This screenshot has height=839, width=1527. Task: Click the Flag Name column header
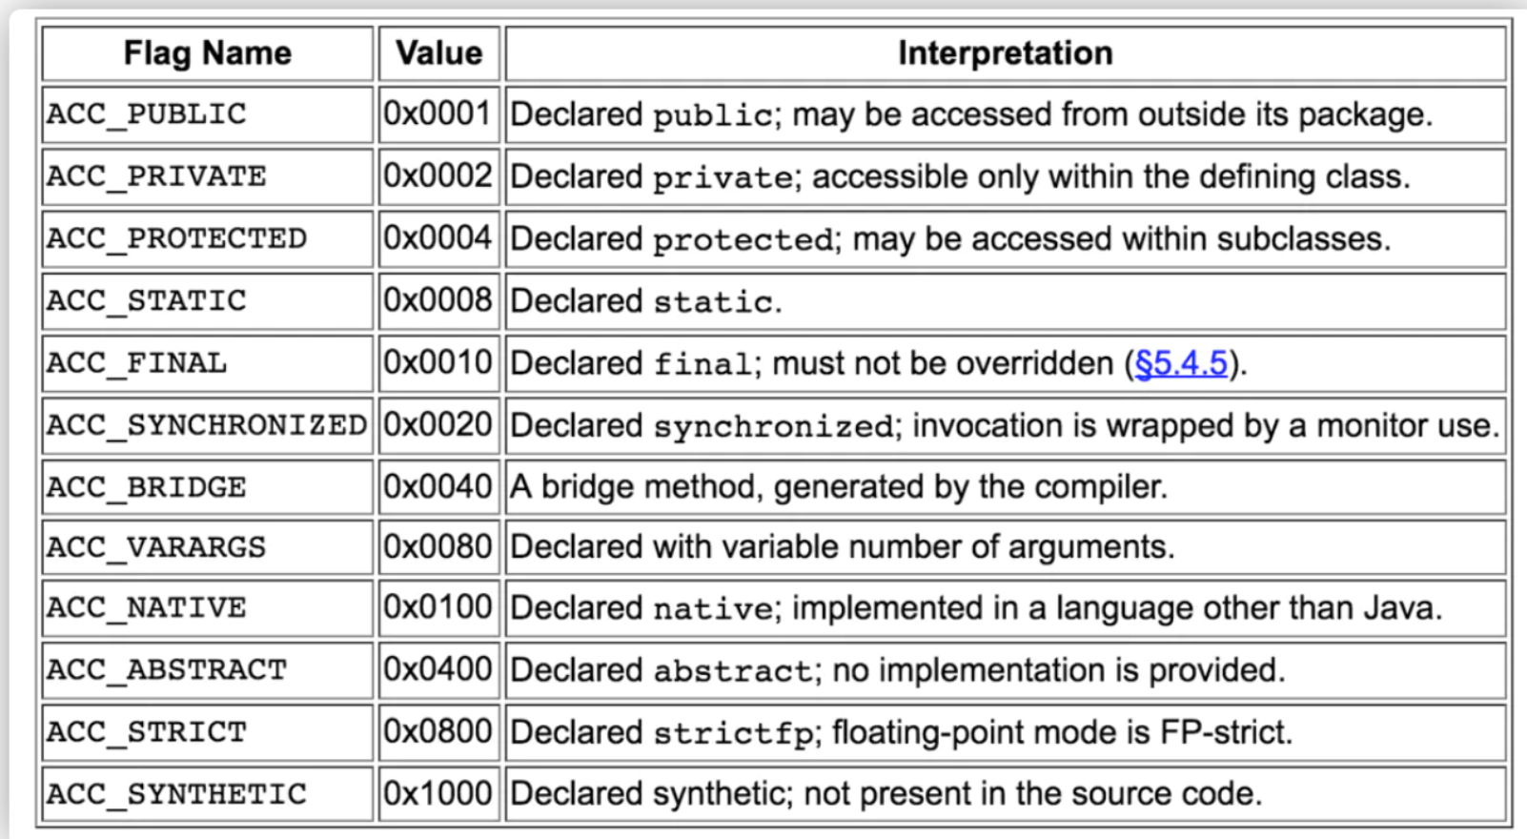coord(208,53)
